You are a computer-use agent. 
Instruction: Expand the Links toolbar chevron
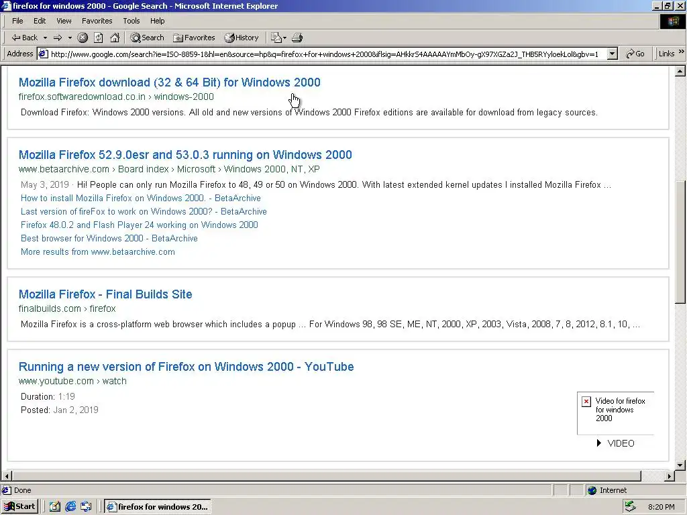[682, 52]
